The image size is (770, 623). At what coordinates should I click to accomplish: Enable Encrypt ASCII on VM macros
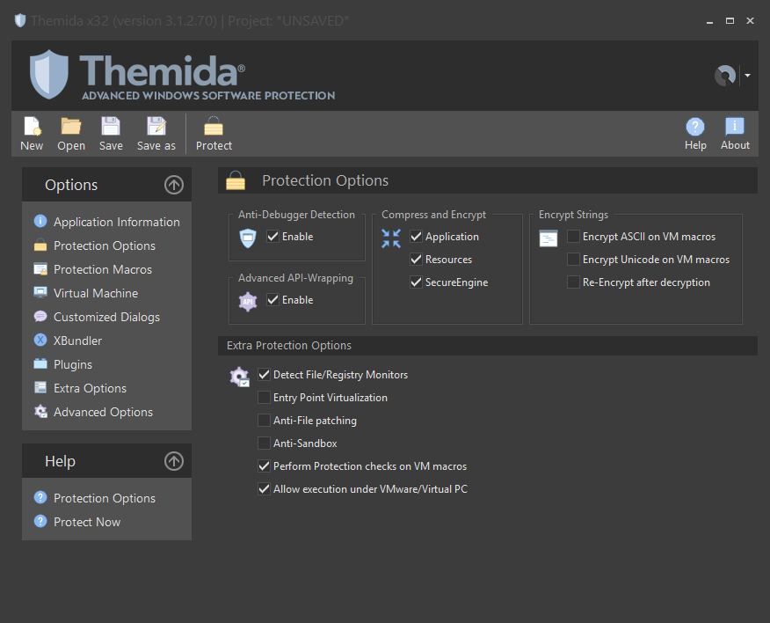pos(573,236)
